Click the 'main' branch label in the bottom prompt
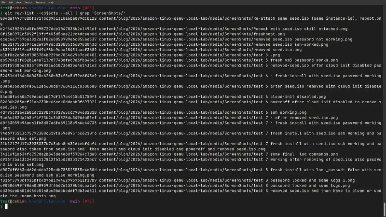 tap(75, 201)
